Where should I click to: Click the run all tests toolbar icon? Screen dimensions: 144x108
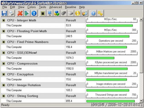tap(85, 13)
